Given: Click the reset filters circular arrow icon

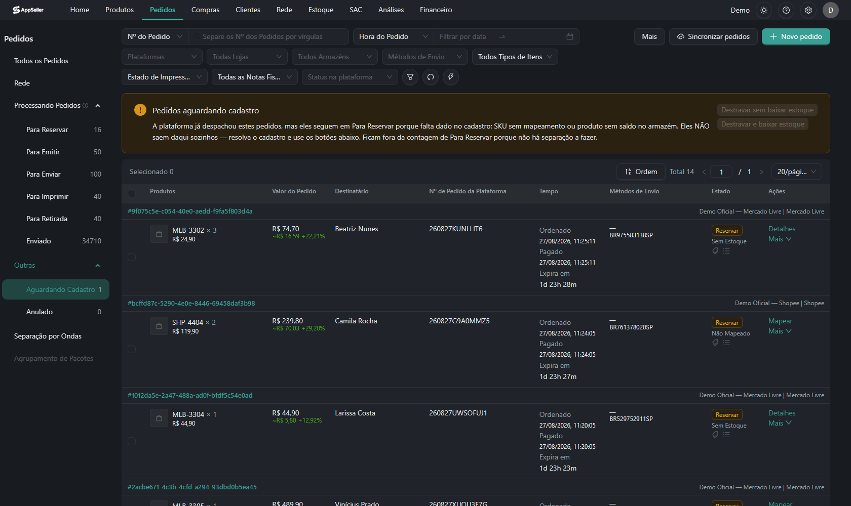Looking at the screenshot, I should pyautogui.click(x=431, y=77).
